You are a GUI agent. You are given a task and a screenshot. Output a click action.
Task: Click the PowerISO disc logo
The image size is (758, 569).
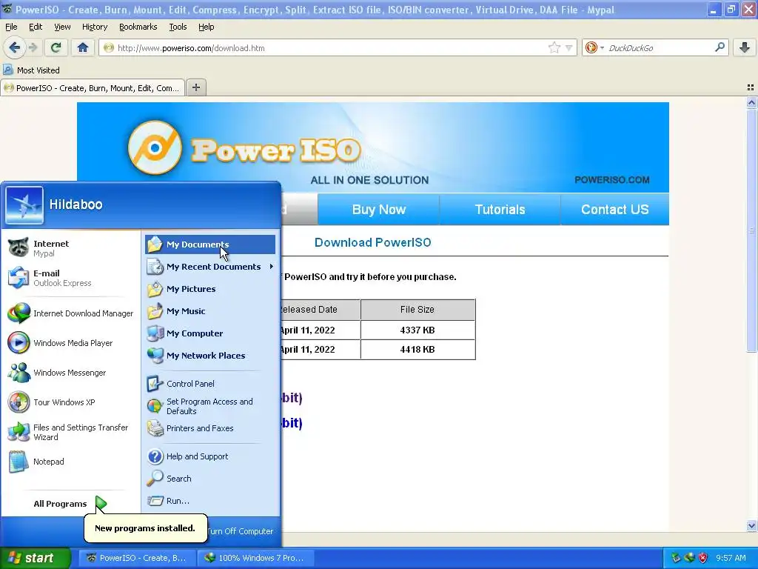pos(155,147)
